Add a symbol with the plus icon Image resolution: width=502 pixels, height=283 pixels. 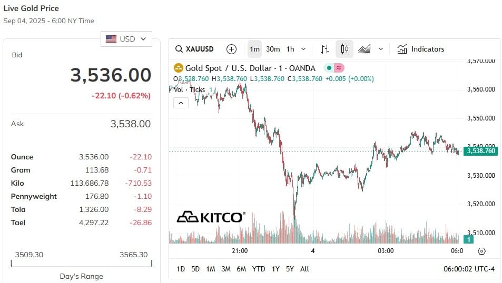tap(231, 49)
